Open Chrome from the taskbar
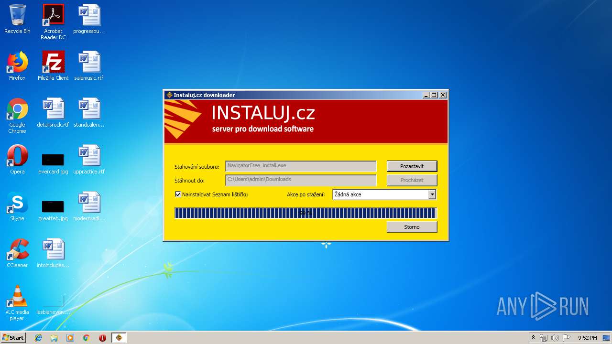 [x=86, y=338]
